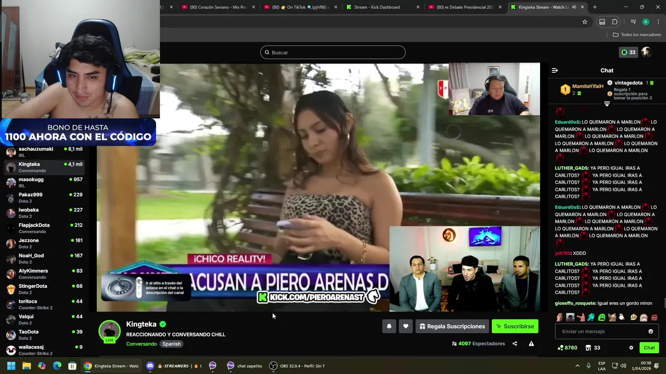This screenshot has height=374, width=666.
Task: Open Todos los marcadores folder
Action: [x=637, y=35]
